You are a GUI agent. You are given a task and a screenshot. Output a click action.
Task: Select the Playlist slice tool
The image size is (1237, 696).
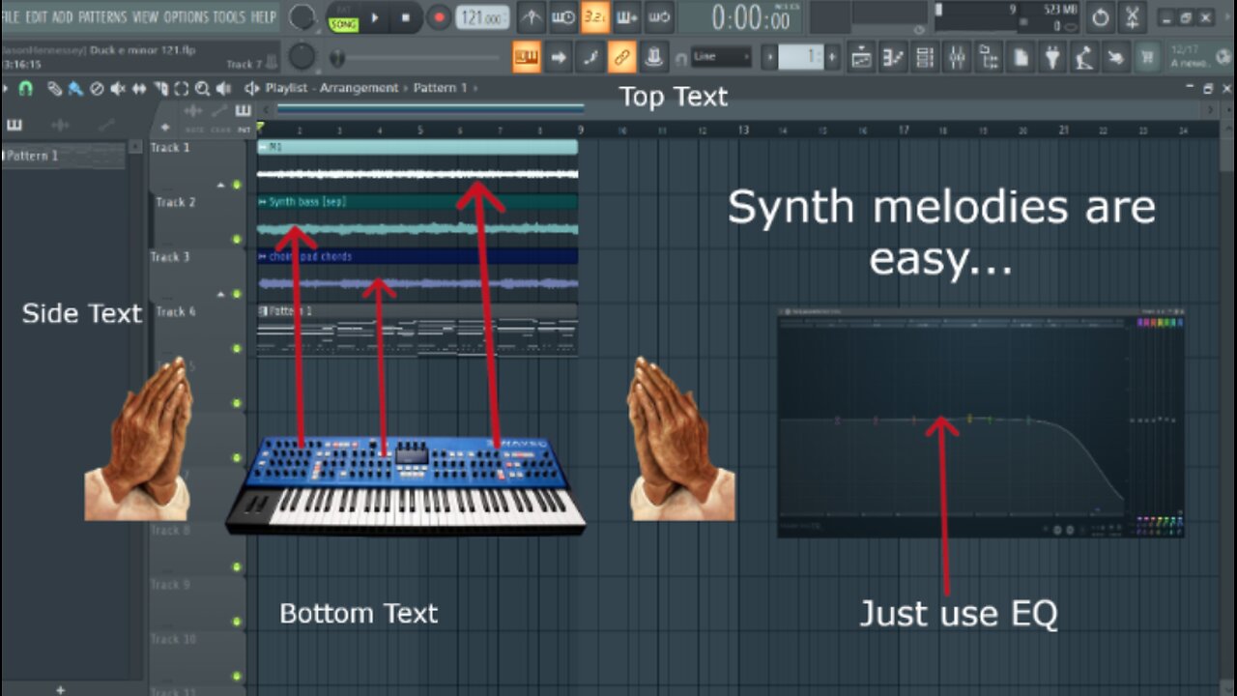click(159, 88)
